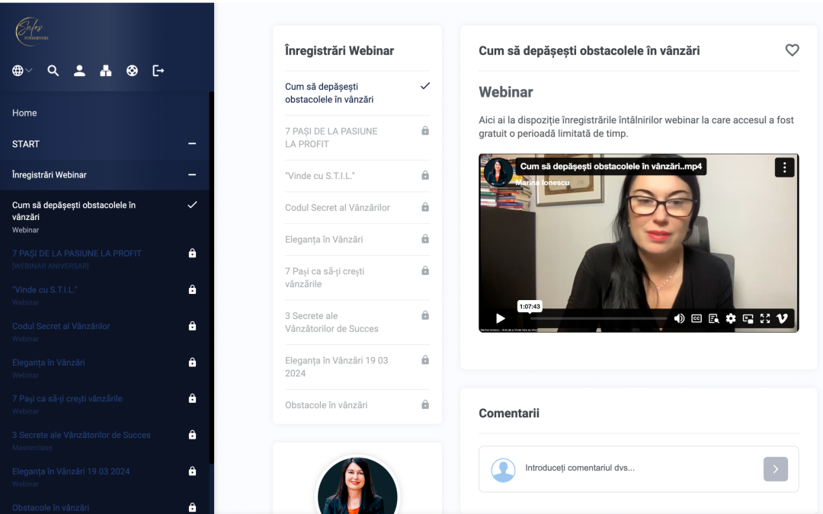This screenshot has height=514, width=823.
Task: Play the webinar video
Action: pyautogui.click(x=500, y=318)
